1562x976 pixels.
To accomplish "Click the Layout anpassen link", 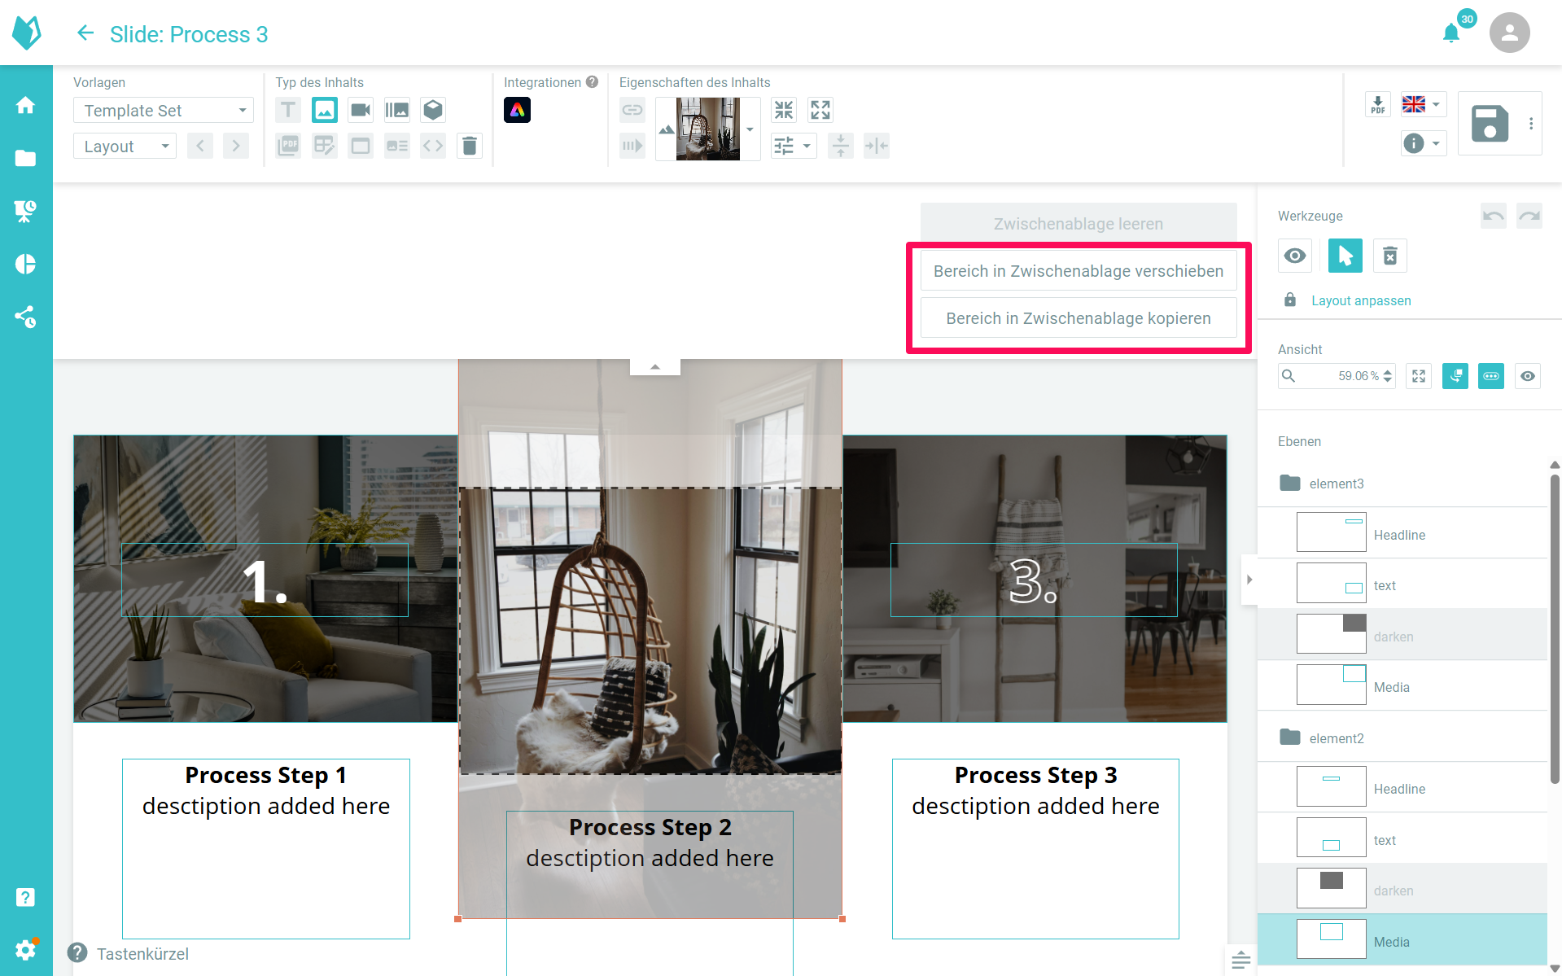I will click(x=1361, y=300).
